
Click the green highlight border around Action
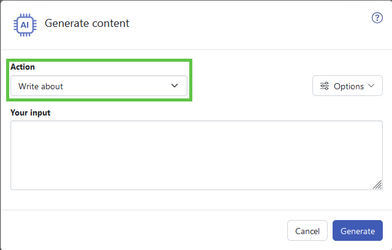(99, 60)
